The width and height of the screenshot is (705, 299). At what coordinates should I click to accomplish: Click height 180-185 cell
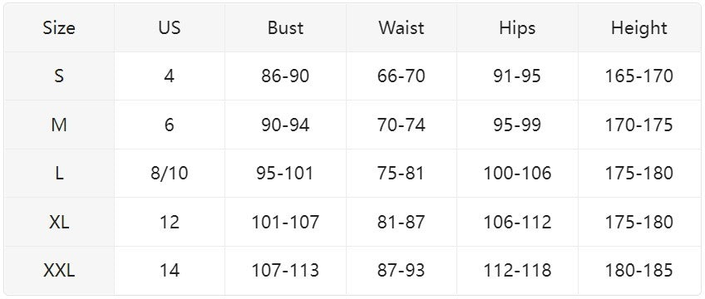(638, 270)
